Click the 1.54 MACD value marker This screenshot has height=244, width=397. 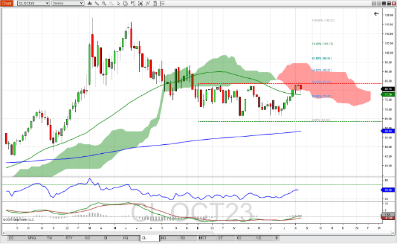[x=388, y=215]
